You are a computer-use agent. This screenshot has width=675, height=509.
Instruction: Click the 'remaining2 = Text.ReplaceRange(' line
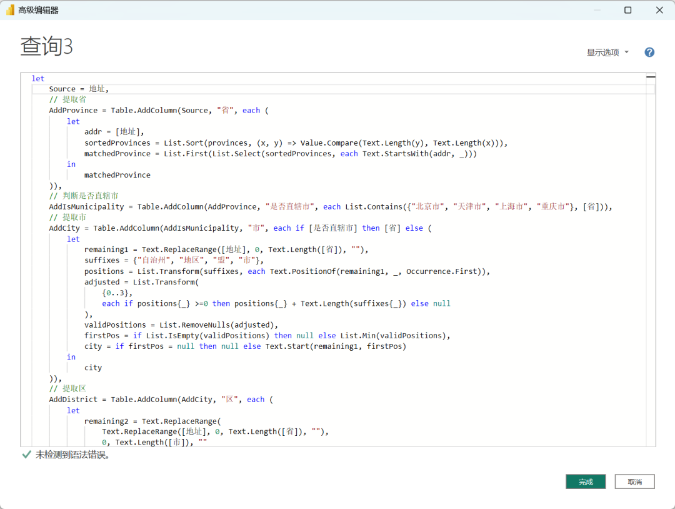(152, 421)
